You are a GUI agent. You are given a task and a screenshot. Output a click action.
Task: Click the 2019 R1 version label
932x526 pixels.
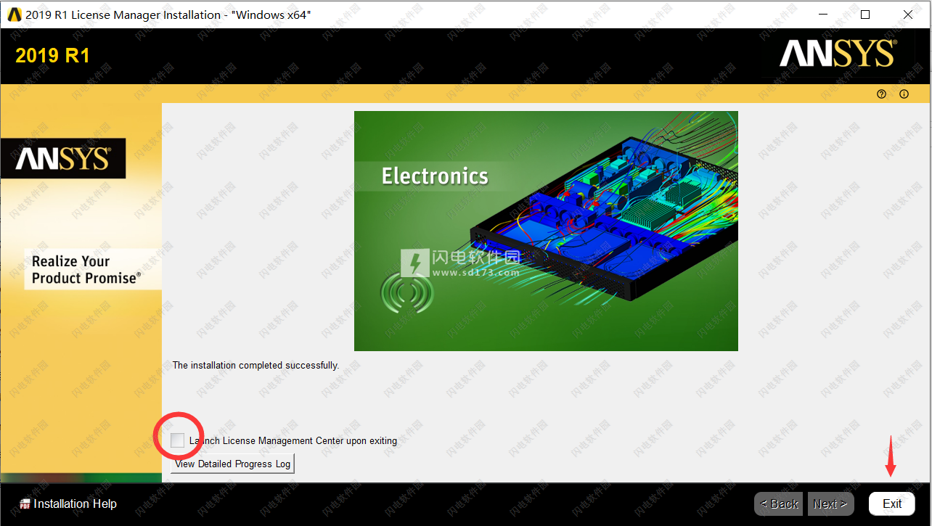click(x=52, y=56)
